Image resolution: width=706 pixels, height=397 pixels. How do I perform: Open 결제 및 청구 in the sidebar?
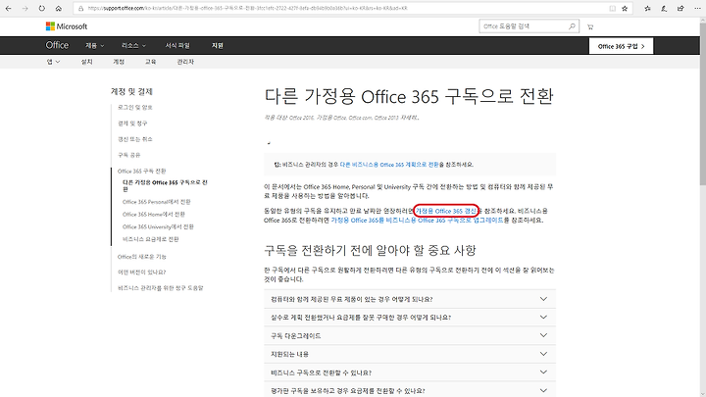132,124
